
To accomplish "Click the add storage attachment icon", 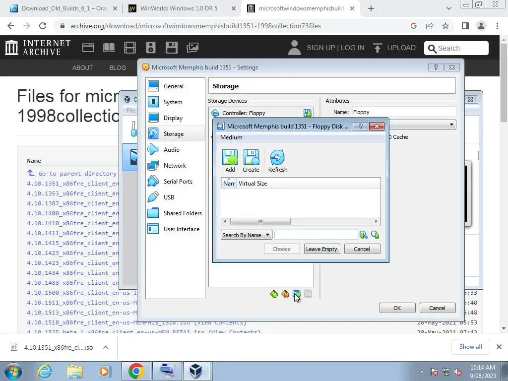I will [x=297, y=294].
